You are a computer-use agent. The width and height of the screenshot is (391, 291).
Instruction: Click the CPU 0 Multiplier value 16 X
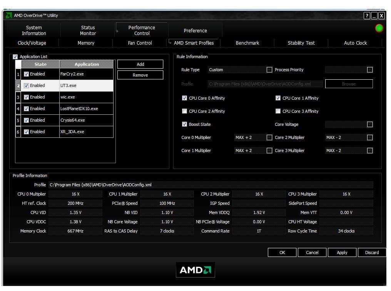[75, 194]
